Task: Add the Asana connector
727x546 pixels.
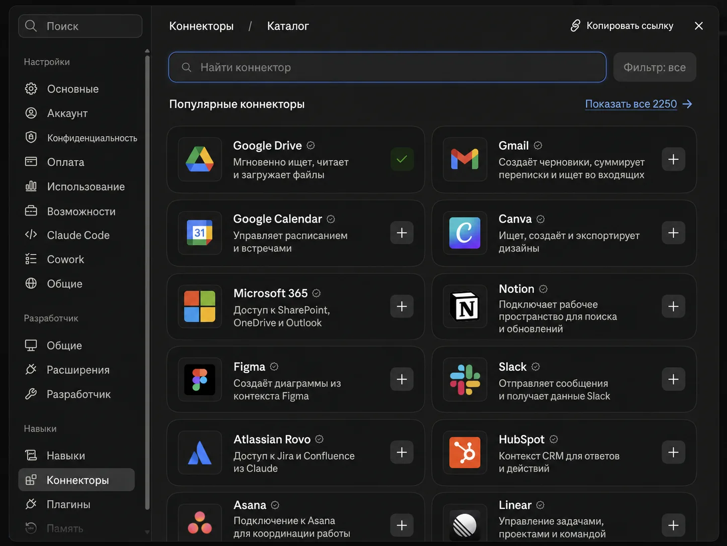Action: pyautogui.click(x=402, y=525)
